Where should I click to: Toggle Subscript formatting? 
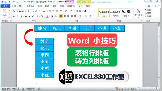tap(30, 16)
